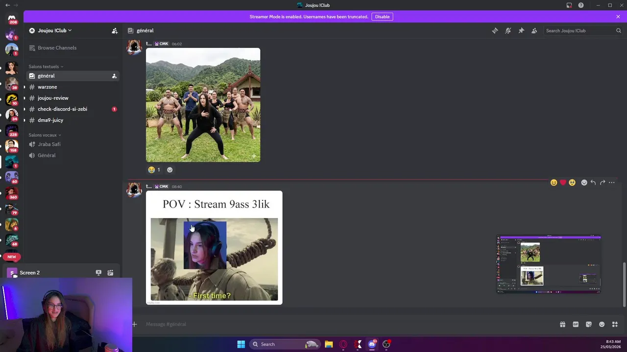Open the dma9-juicy channel
This screenshot has width=627, height=352.
pyautogui.click(x=72, y=120)
